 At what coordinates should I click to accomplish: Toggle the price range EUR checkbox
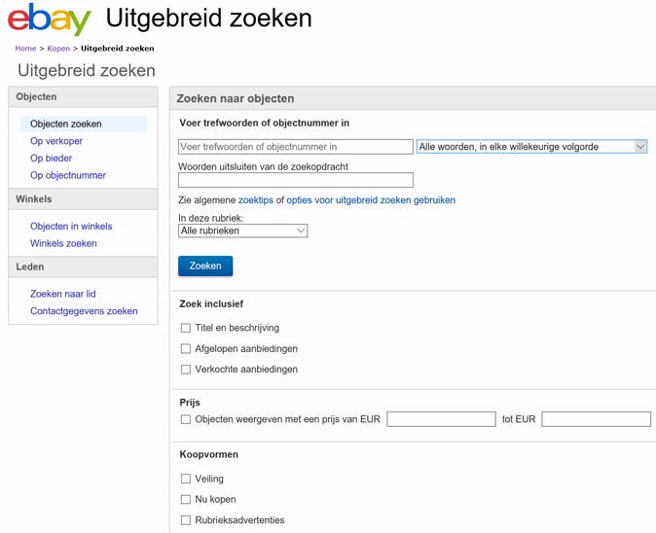coord(186,419)
